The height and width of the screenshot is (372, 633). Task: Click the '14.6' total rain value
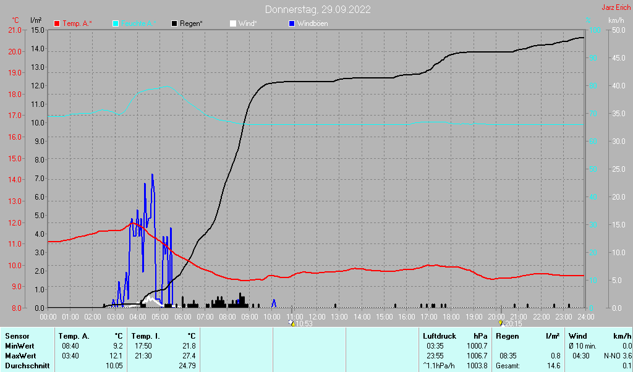pos(554,366)
